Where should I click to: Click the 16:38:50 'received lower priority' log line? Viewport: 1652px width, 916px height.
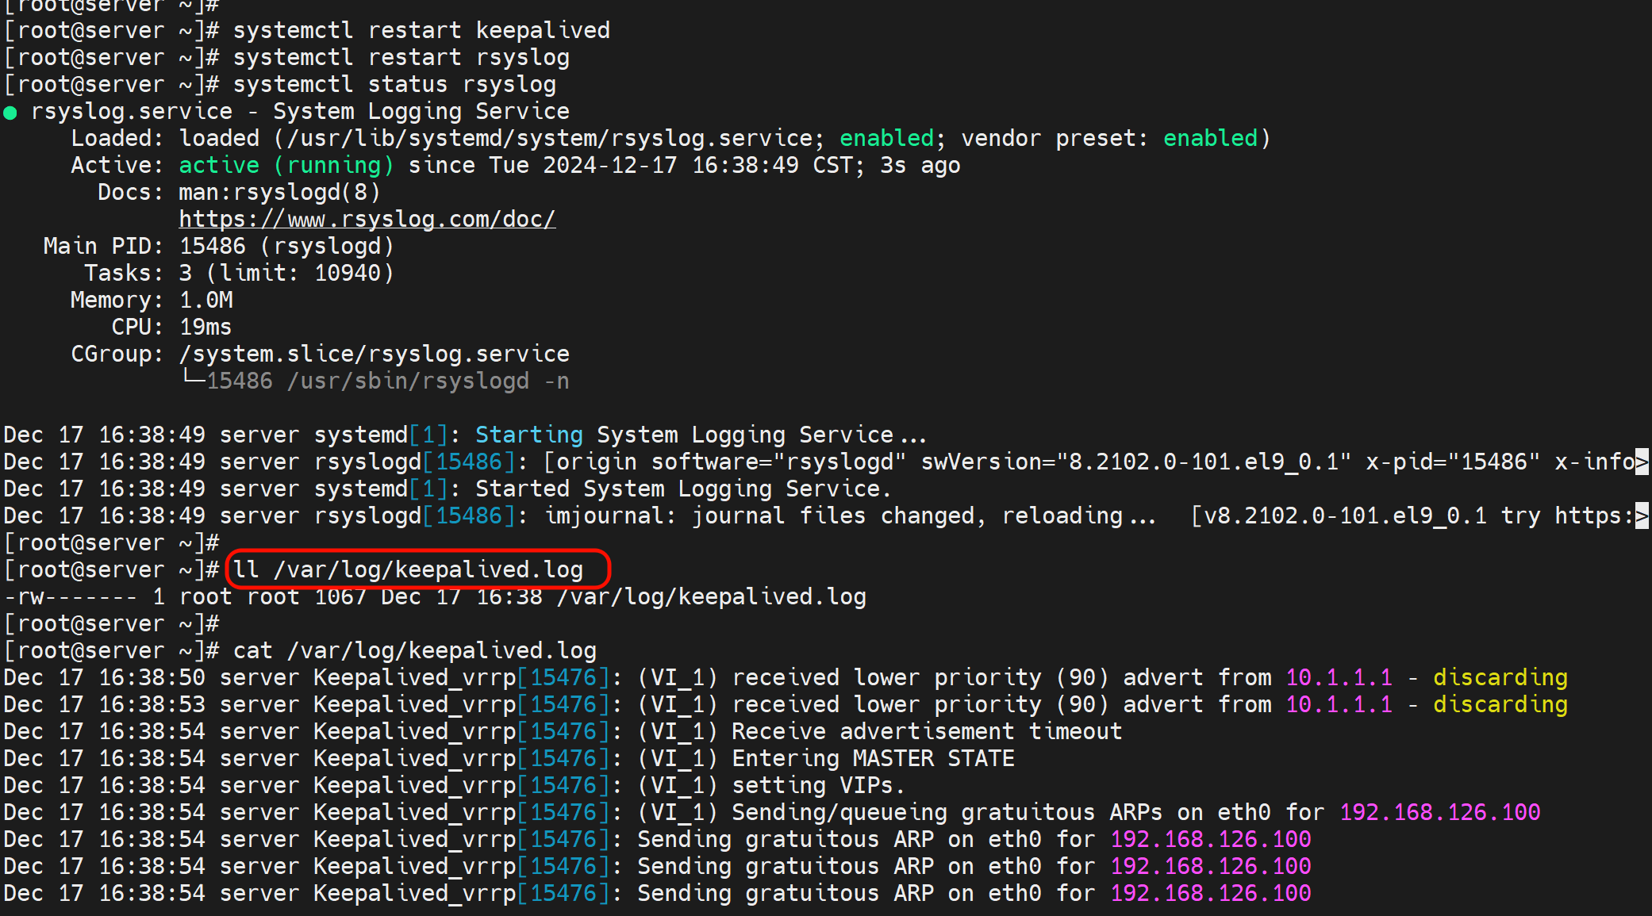pos(786,677)
